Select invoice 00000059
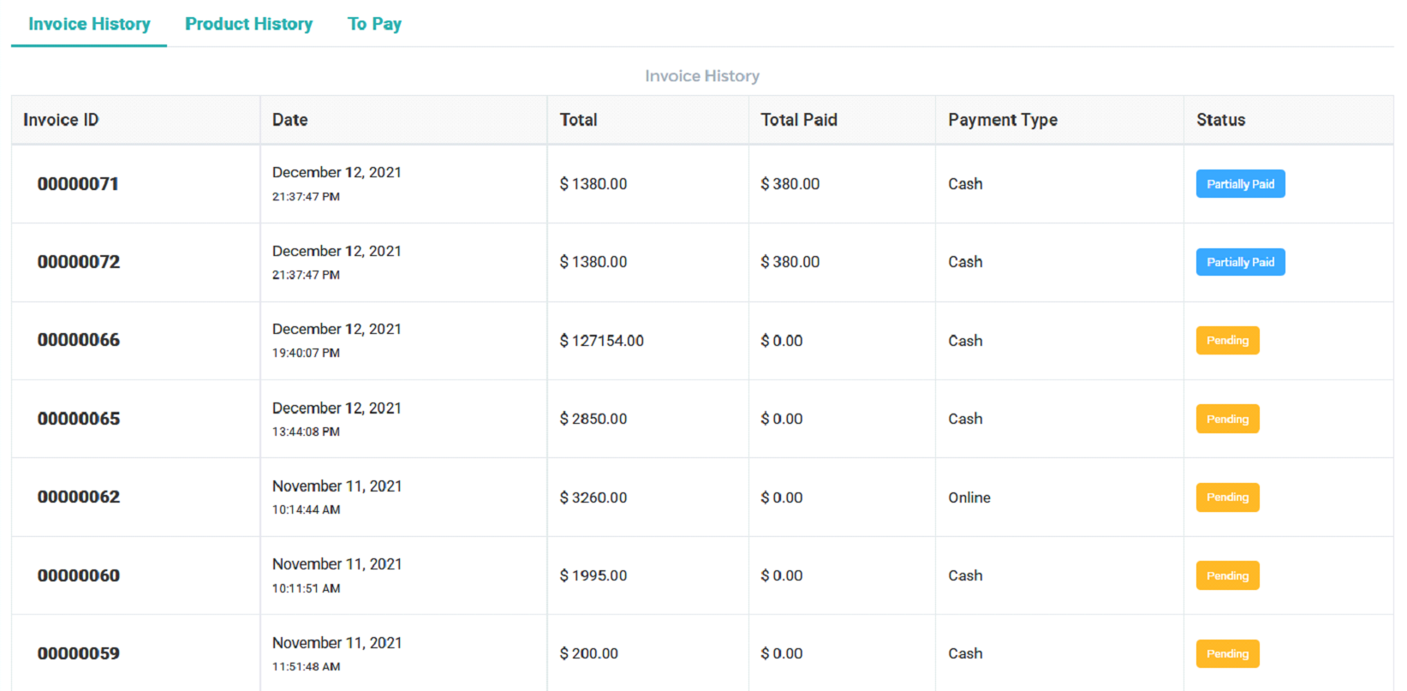1407x691 pixels. point(78,653)
